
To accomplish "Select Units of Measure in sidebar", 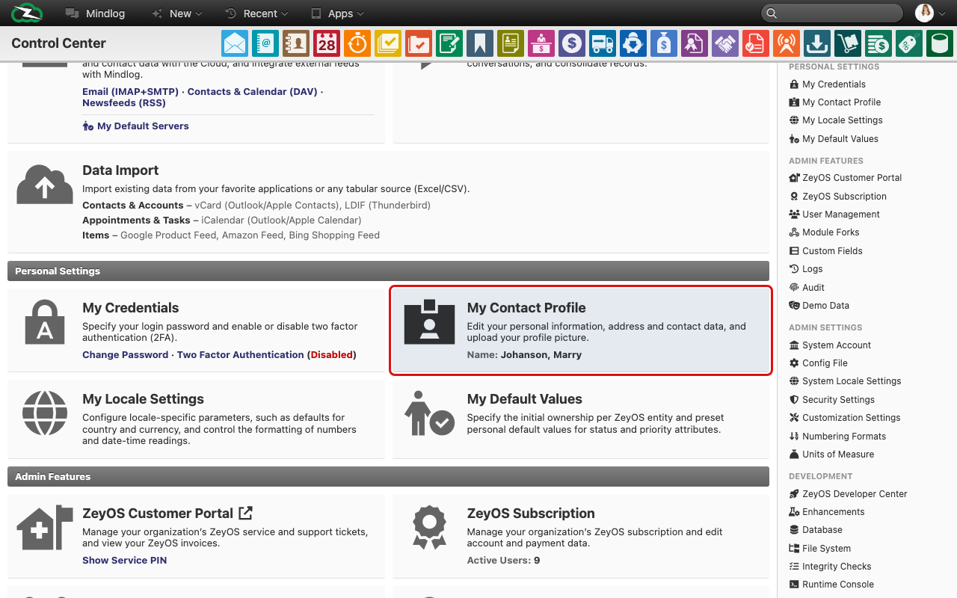I will 831,454.
